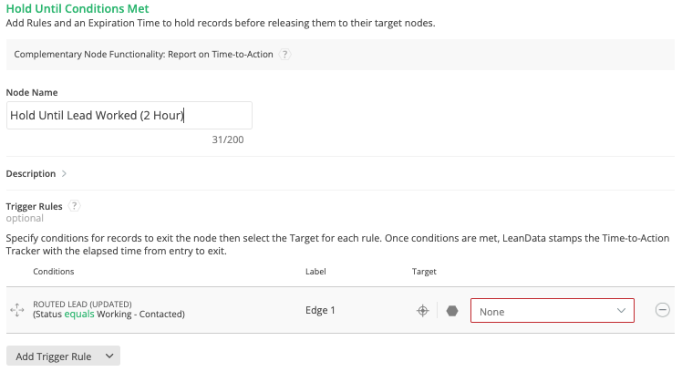Click the Description chevron arrow

(x=64, y=173)
